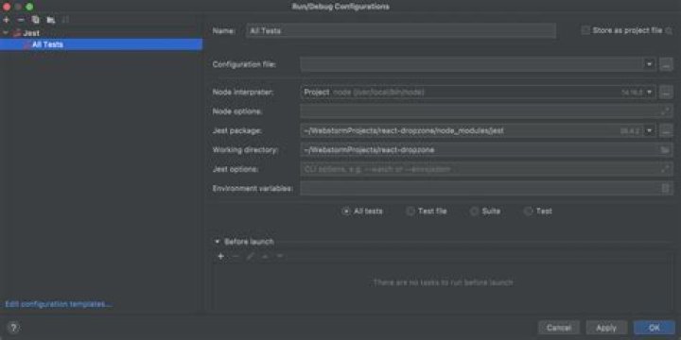Screen dimensions: 681x340
Task: Open Edit configuration templates link
Action: coord(59,304)
